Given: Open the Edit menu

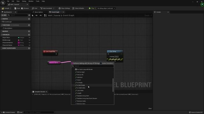Looking at the screenshot, I should tap(13, 1).
